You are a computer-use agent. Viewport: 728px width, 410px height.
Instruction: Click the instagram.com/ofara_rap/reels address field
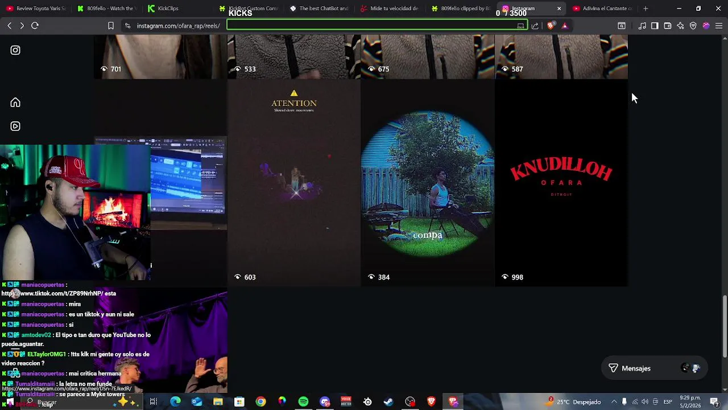[178, 26]
